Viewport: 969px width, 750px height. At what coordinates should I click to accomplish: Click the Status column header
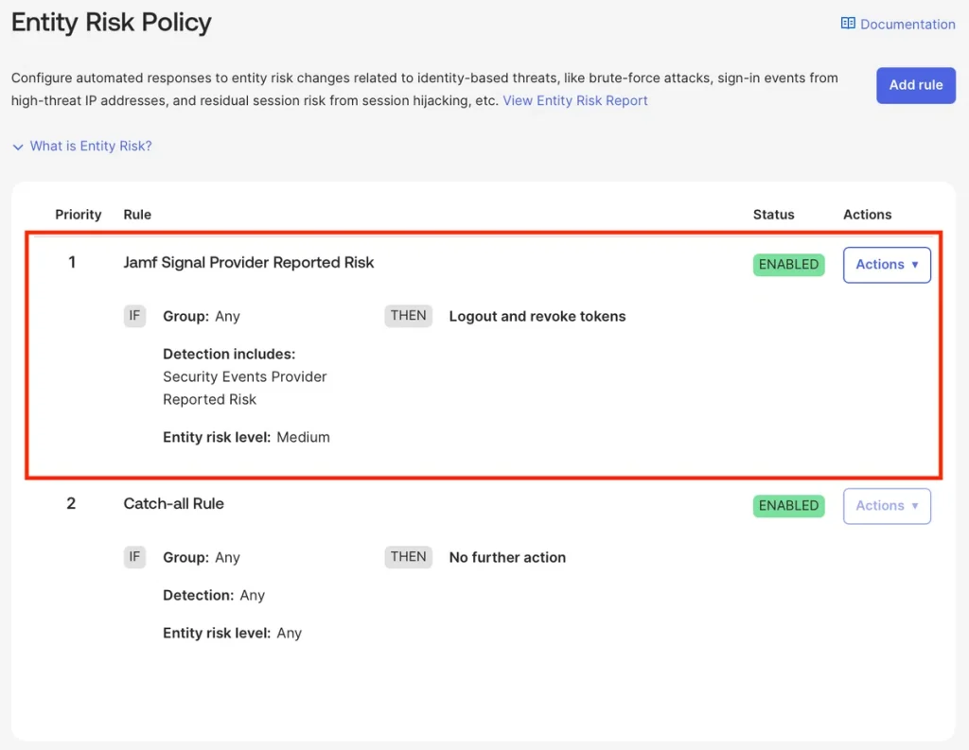773,215
